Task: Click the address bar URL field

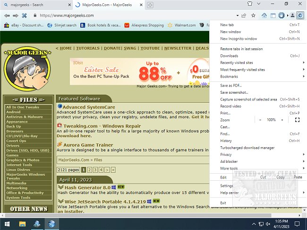Action: tap(142, 16)
